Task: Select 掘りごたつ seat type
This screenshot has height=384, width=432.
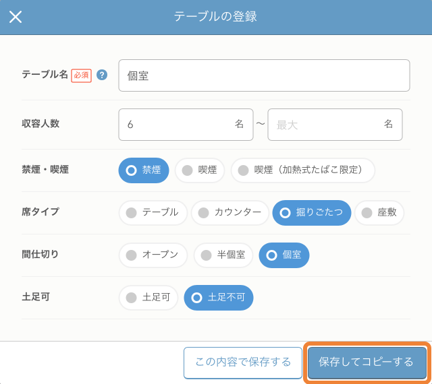Action: (311, 212)
